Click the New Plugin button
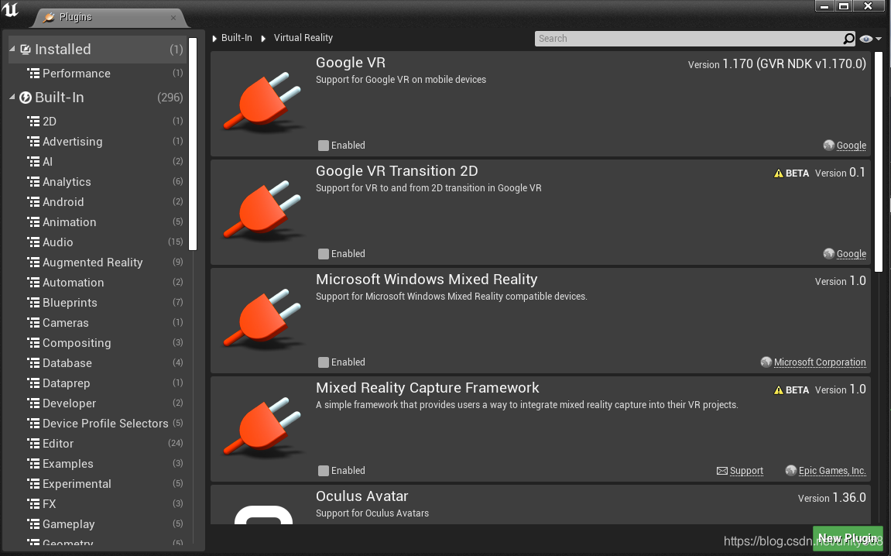Image resolution: width=891 pixels, height=556 pixels. click(x=847, y=537)
